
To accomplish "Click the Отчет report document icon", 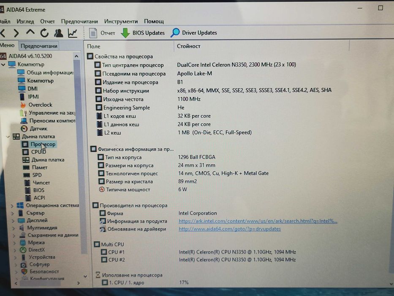I will [93, 33].
